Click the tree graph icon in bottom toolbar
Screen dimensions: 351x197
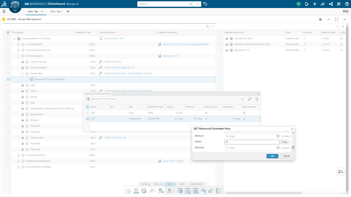tap(203, 191)
